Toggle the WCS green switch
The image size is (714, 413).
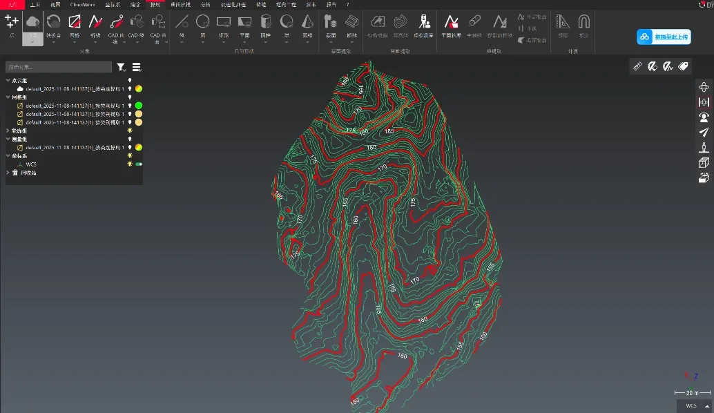138,164
